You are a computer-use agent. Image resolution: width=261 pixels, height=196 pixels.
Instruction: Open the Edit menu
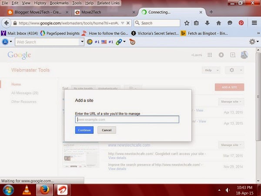click(15, 3)
